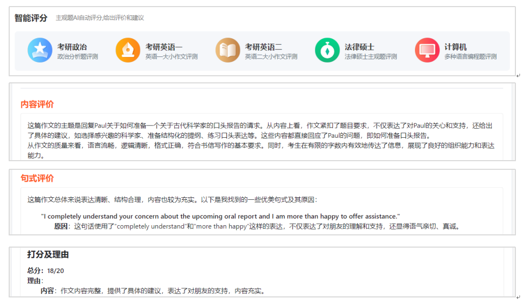The width and height of the screenshot is (521, 302).
Task: Click the 考研英语二 open book icon
Action: coord(227,50)
